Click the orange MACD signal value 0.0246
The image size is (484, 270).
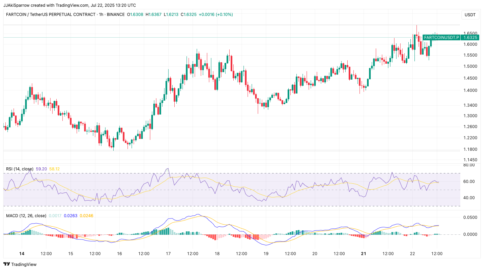[x=86, y=215]
